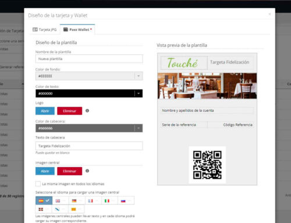Click the info icon beside Logo buttons
The width and height of the screenshot is (291, 223).
tap(87, 111)
